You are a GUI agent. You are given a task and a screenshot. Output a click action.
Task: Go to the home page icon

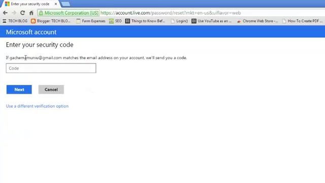click(x=31, y=13)
